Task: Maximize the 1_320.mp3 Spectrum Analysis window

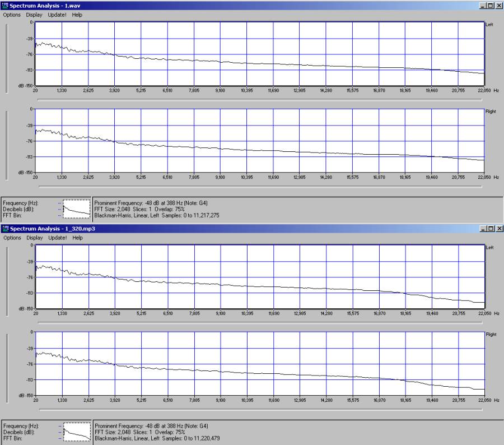Action: pyautogui.click(x=491, y=229)
